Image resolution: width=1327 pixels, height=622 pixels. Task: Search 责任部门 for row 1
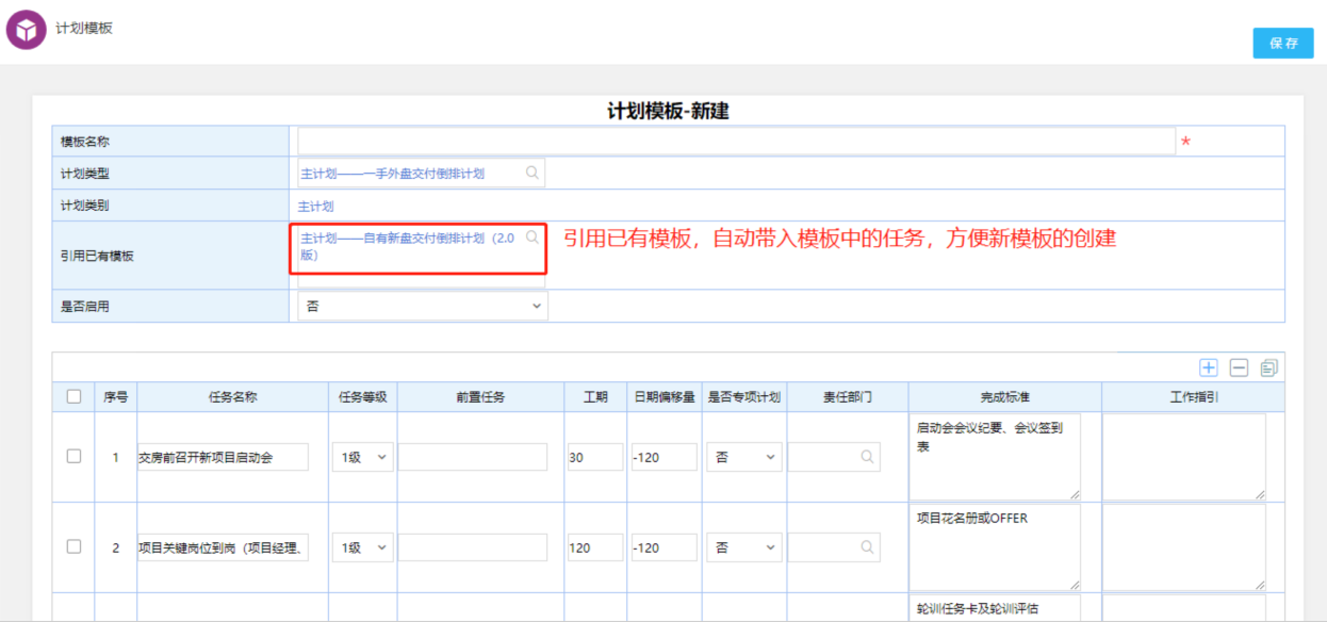click(867, 457)
